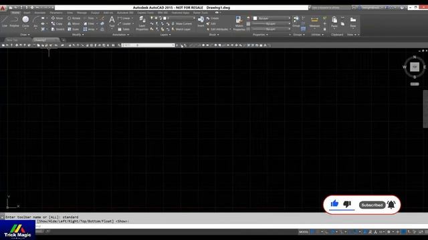428x240 pixels.
Task: Expand the Layers panel
Action: tap(165, 35)
